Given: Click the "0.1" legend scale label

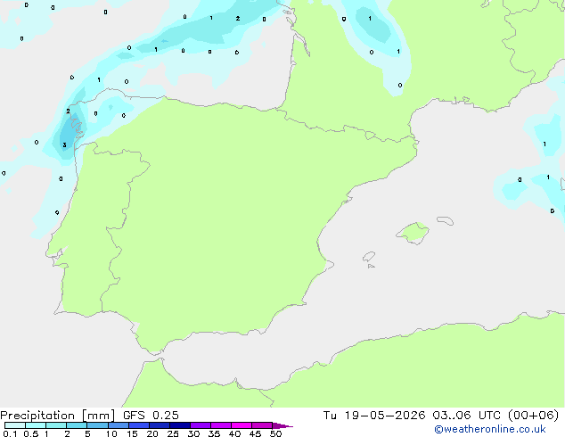Looking at the screenshot, I should click(10, 433).
